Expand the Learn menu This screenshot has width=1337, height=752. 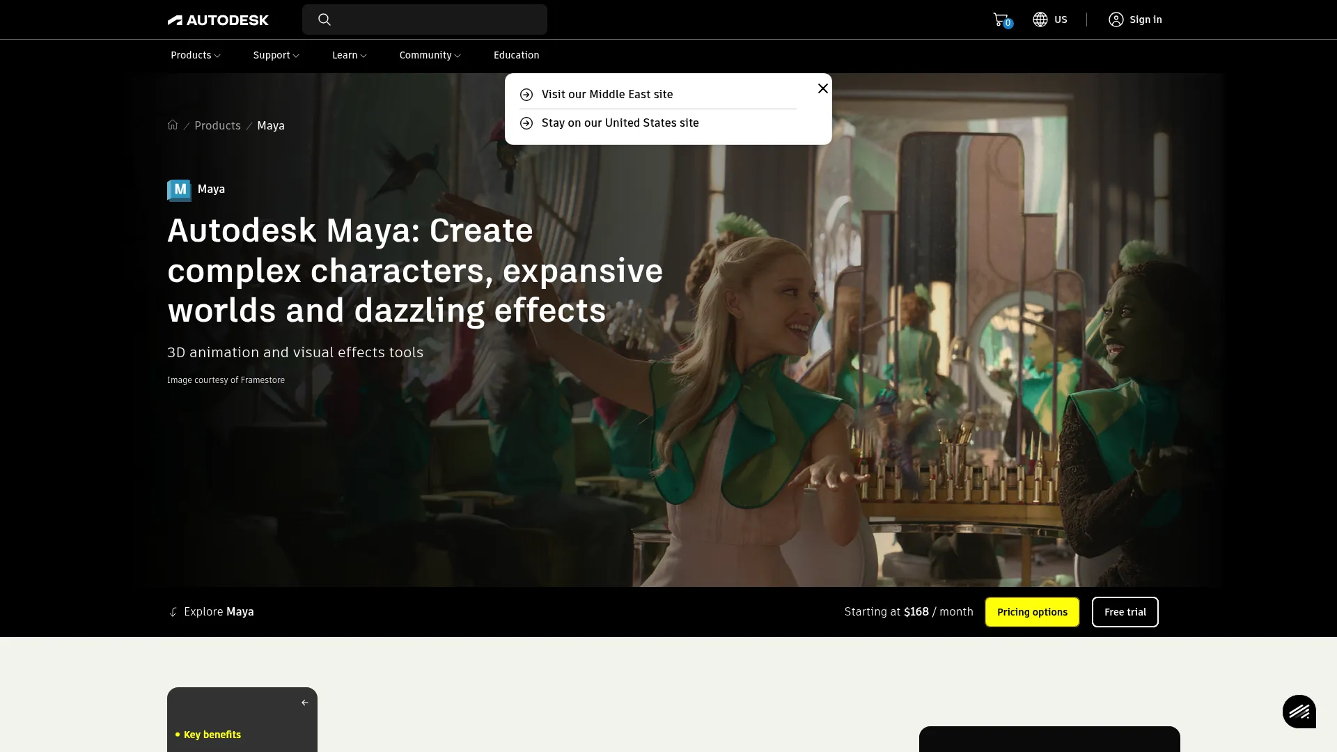350,55
